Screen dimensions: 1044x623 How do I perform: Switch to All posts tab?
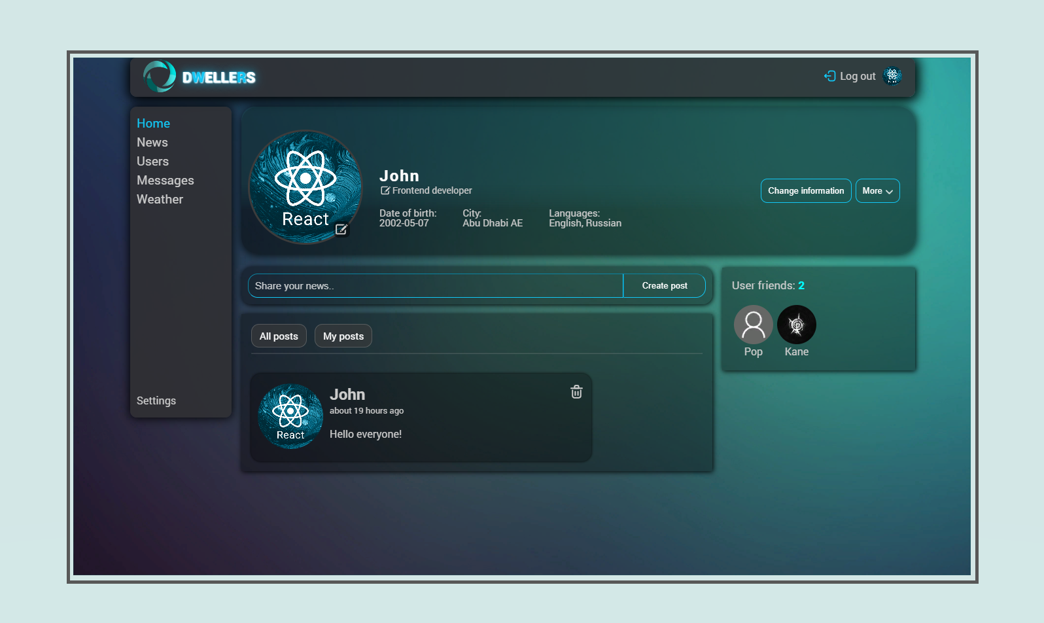279,336
